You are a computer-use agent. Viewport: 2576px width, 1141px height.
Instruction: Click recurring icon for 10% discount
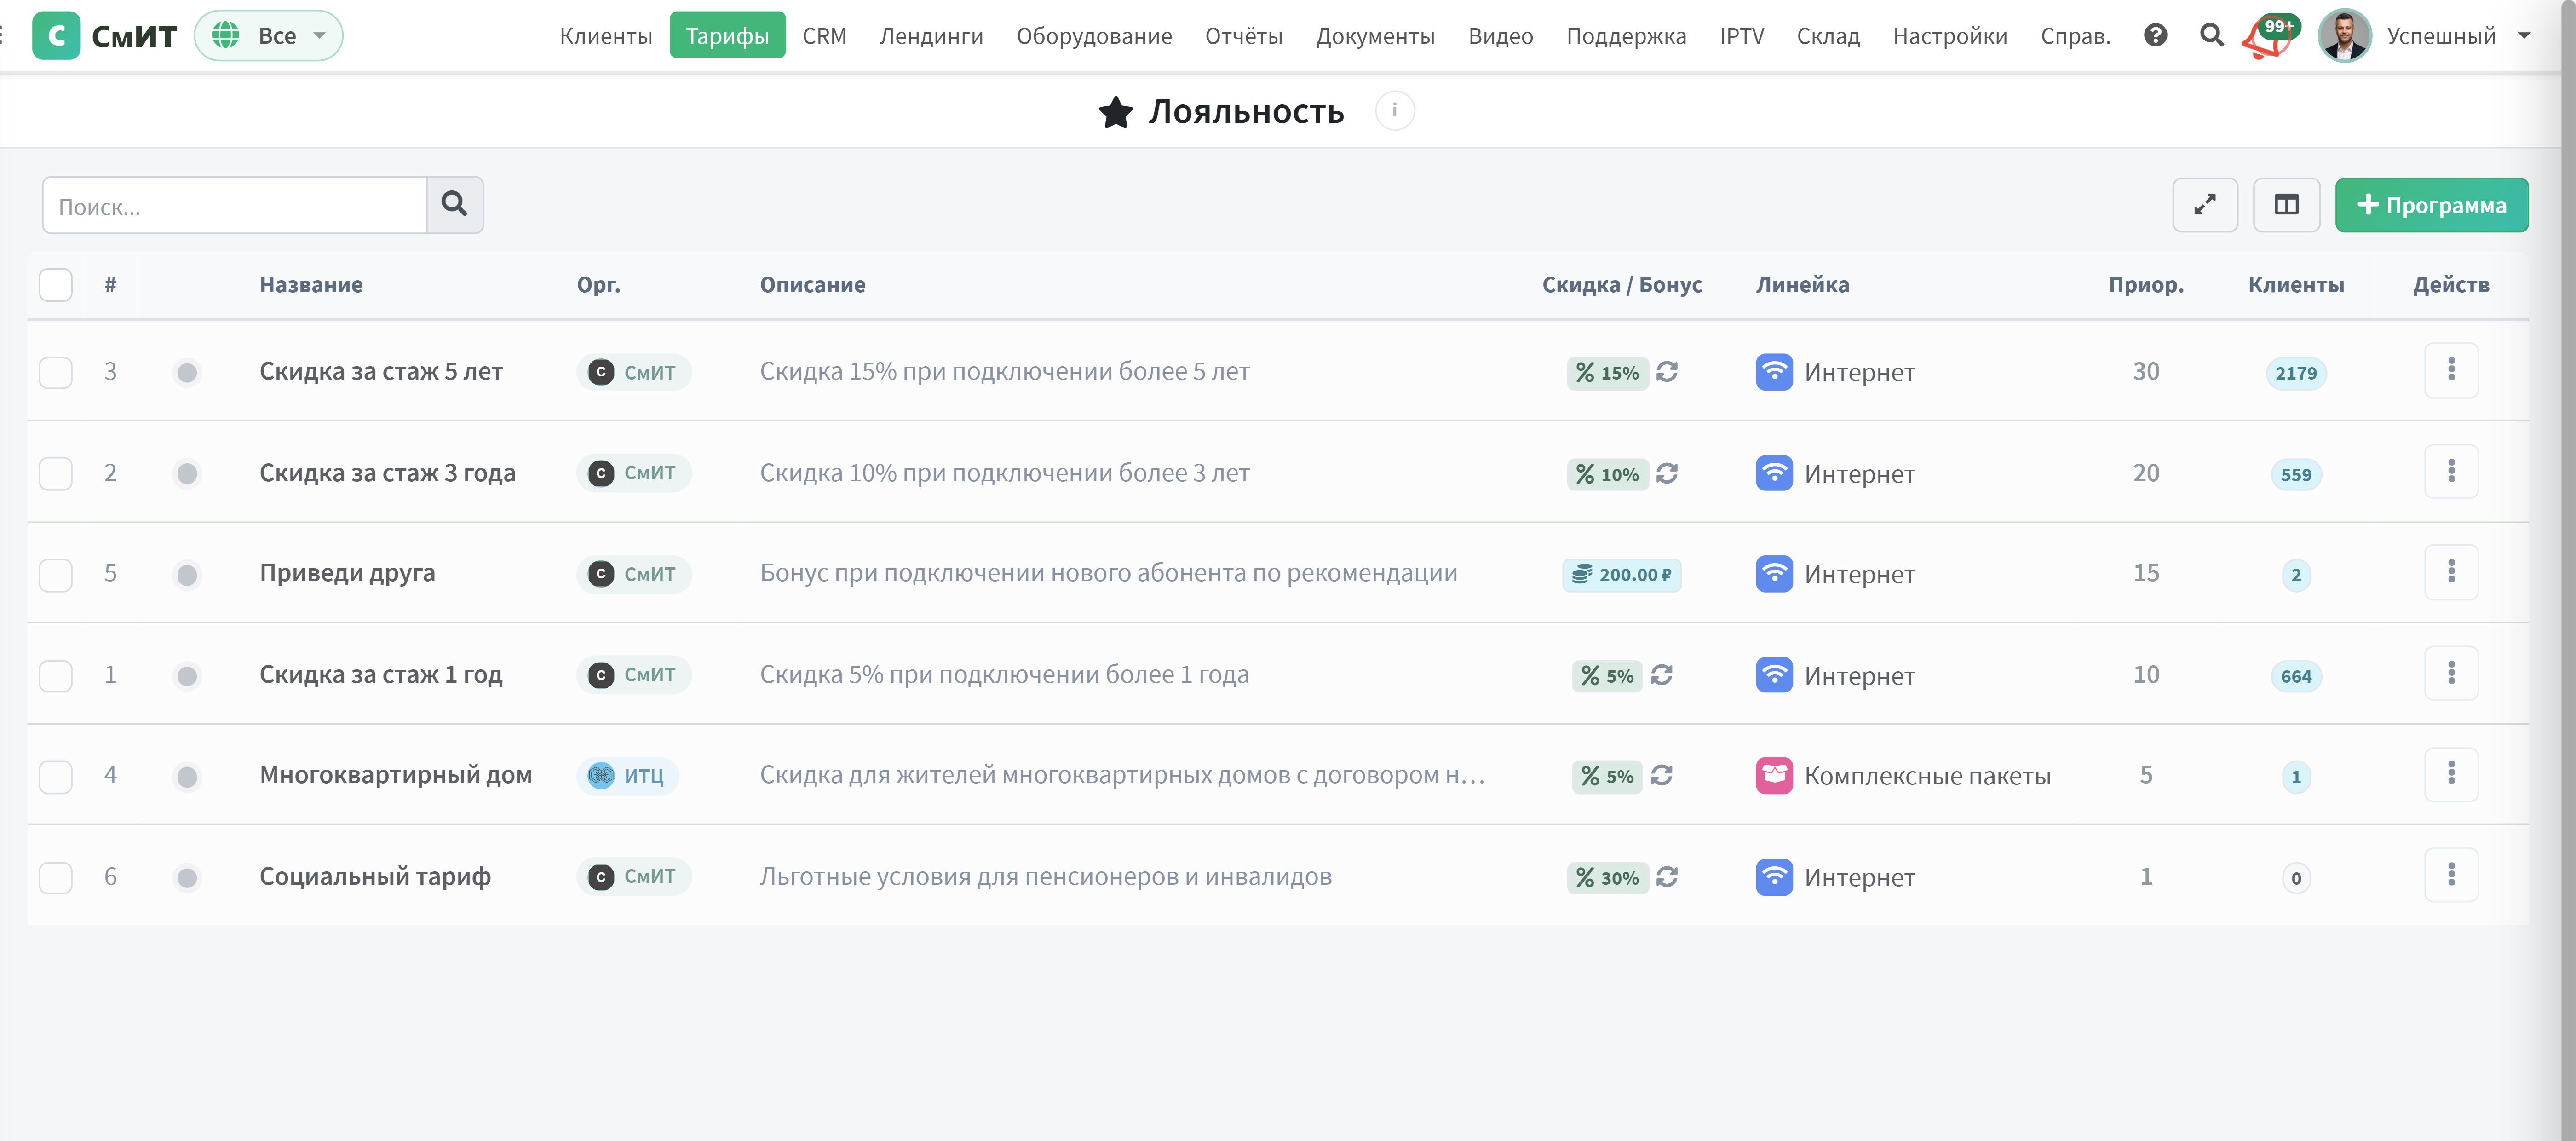(1666, 473)
